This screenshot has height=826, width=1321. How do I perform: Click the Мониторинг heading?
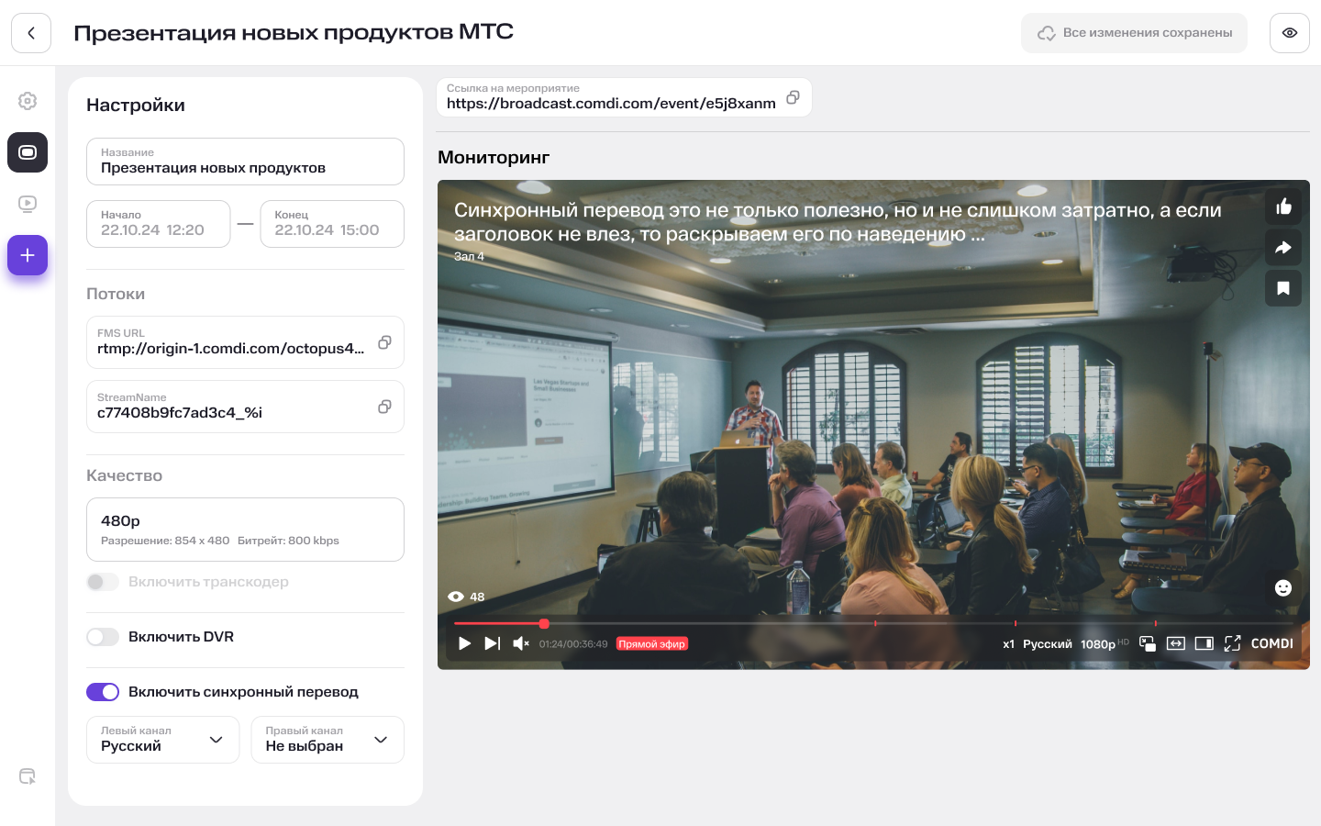[494, 158]
